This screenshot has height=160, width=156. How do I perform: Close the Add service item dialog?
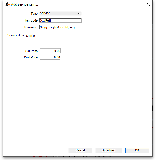tap(148, 4)
